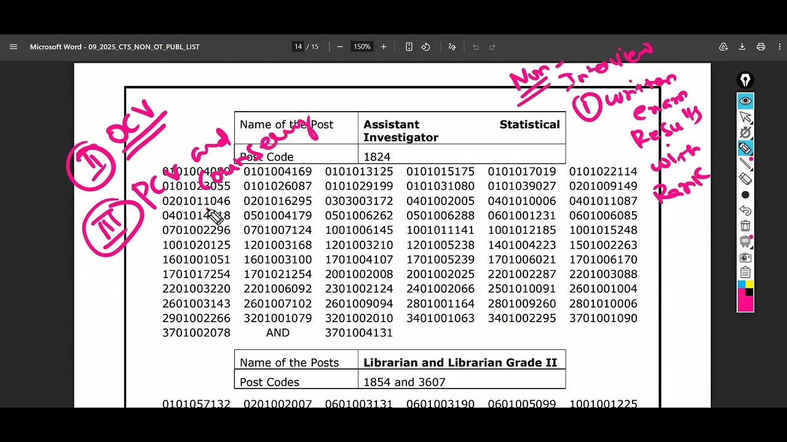The height and width of the screenshot is (442, 787).
Task: Zoom out of the PDF document
Action: coord(339,47)
